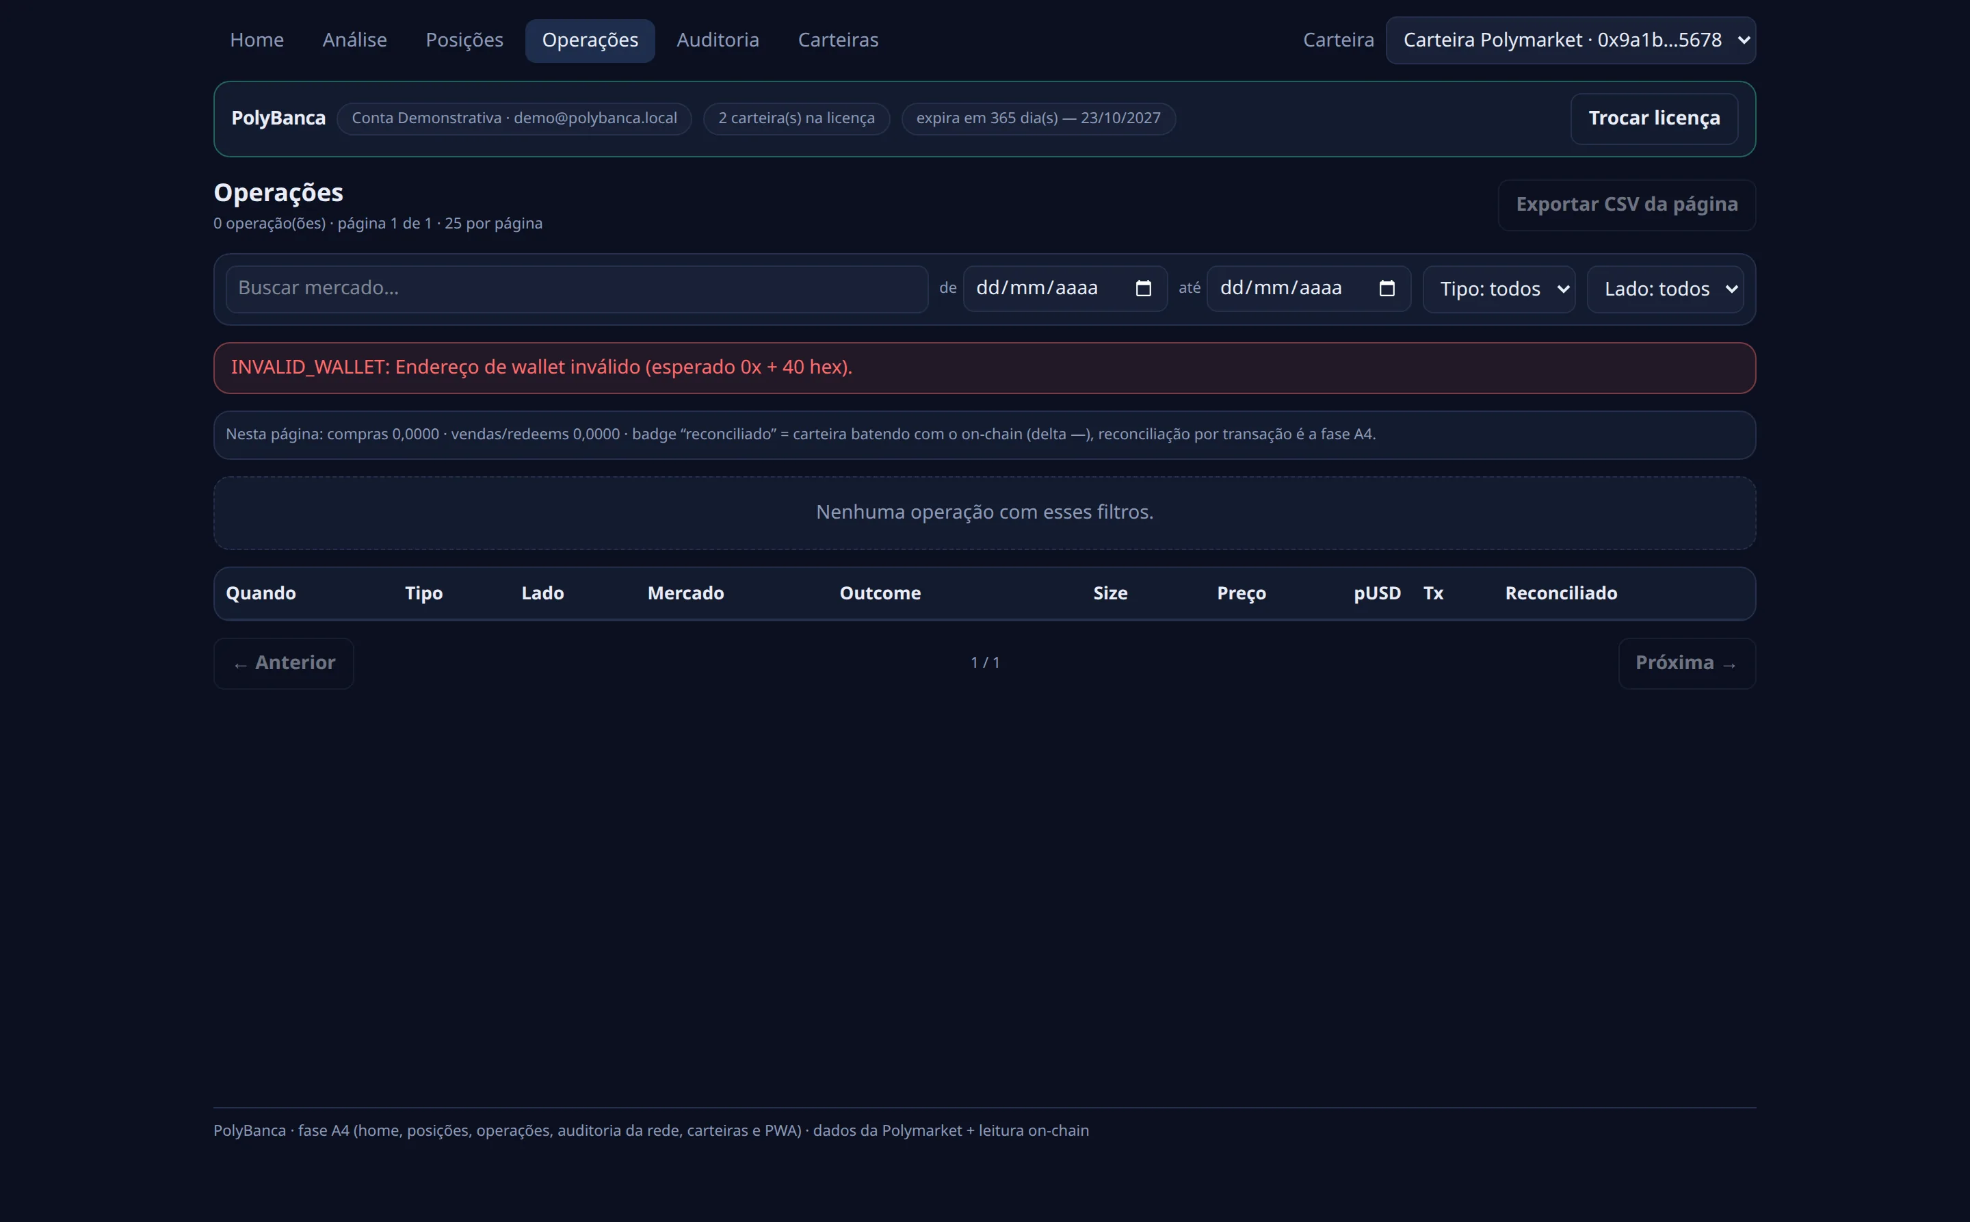
Task: Click the Lado column header
Action: point(542,593)
